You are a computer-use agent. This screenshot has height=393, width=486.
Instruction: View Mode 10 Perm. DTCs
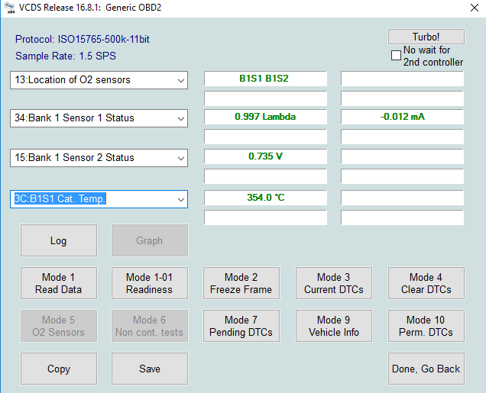coord(426,326)
